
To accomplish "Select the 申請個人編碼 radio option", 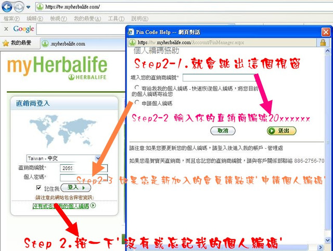I will [x=137, y=103].
